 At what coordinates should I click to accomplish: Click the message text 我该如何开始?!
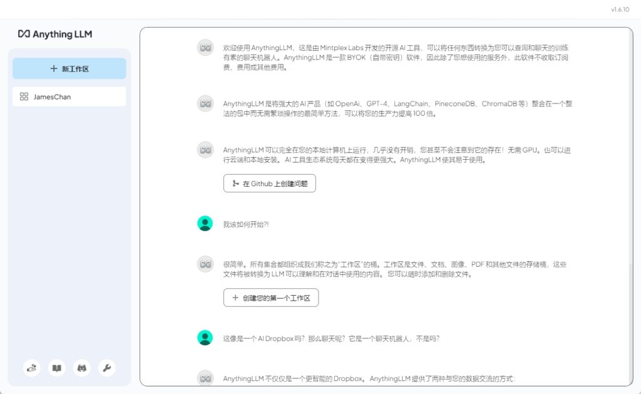pyautogui.click(x=245, y=224)
